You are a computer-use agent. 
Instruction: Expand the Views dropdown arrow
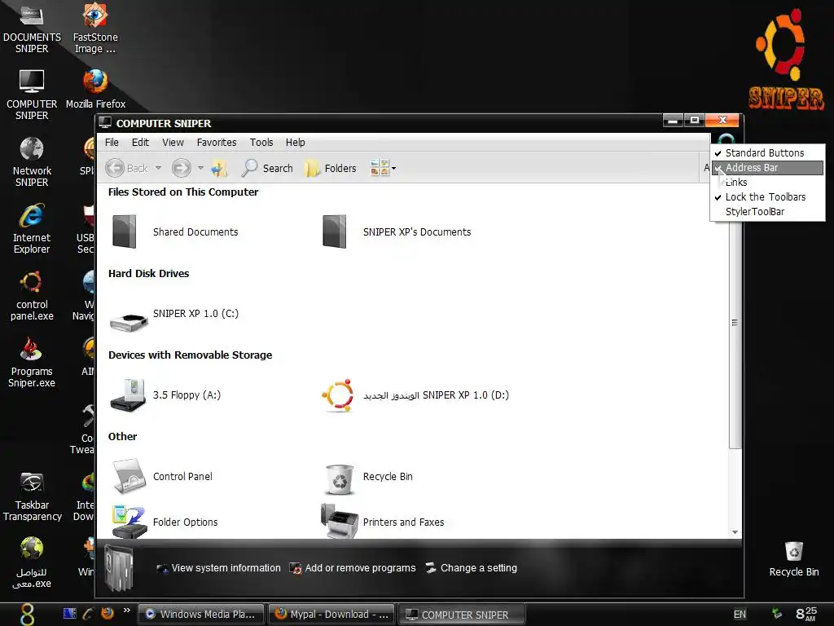393,168
